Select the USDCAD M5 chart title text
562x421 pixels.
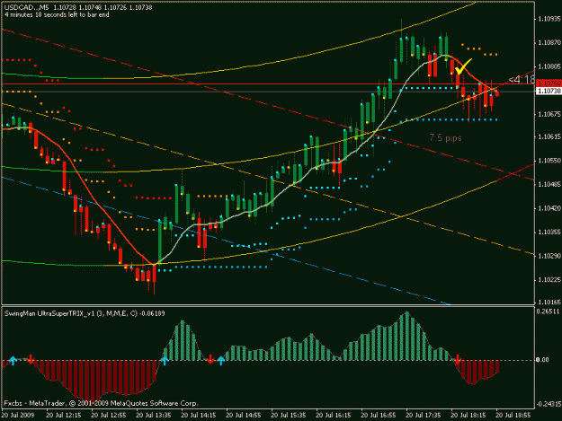pos(78,7)
